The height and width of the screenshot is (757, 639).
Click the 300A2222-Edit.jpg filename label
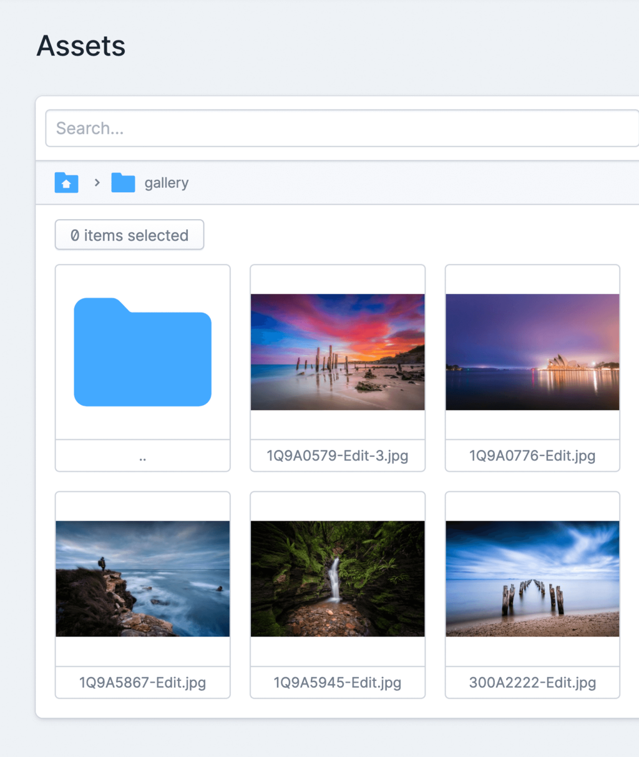click(532, 683)
